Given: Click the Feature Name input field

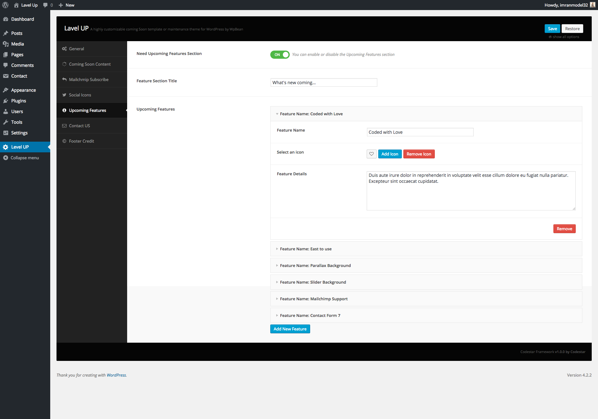Looking at the screenshot, I should [420, 132].
